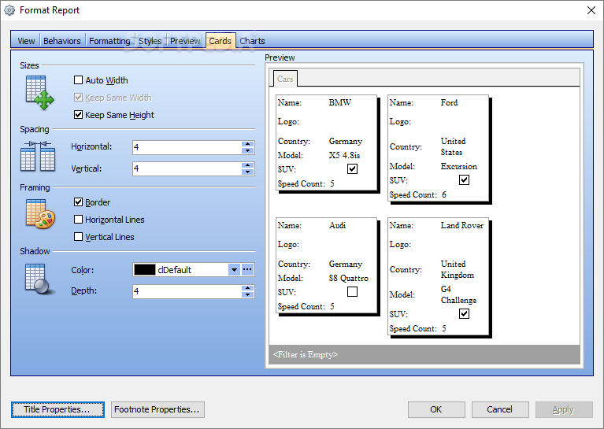Viewport: 604px width, 429px height.
Task: Open Footnote Properties dialog
Action: (157, 409)
